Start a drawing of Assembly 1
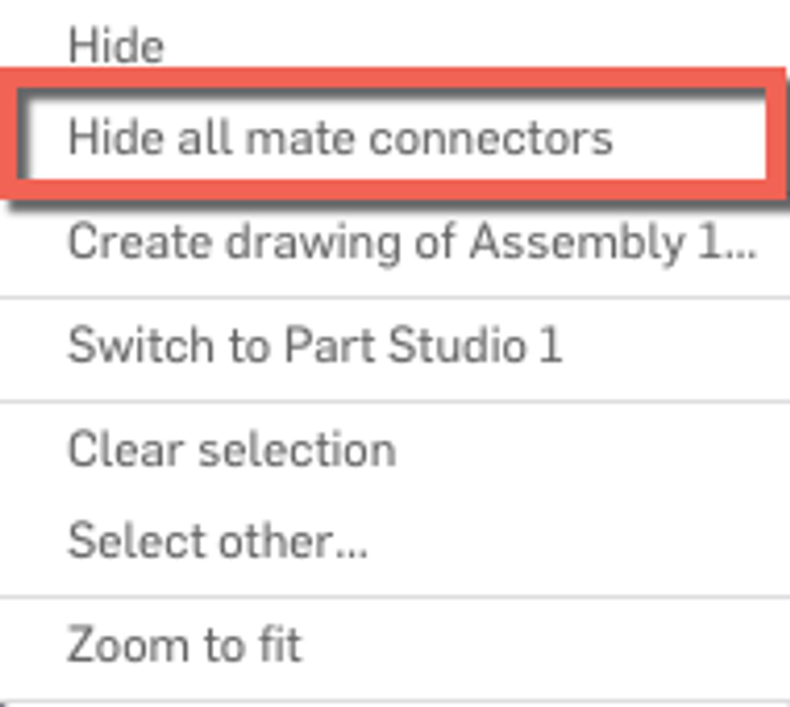Screen dimensions: 790x707 tap(412, 242)
